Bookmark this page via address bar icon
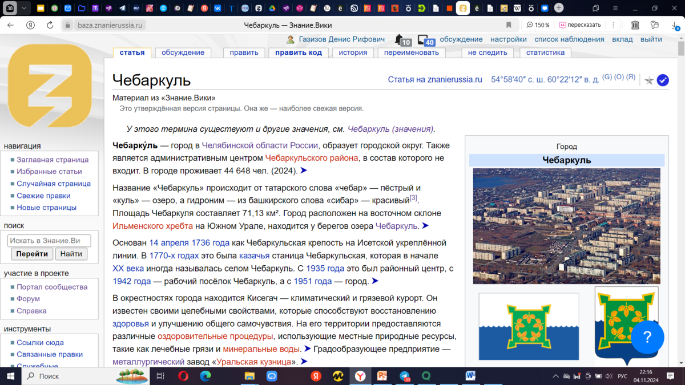This screenshot has width=685, height=385. tap(509, 25)
